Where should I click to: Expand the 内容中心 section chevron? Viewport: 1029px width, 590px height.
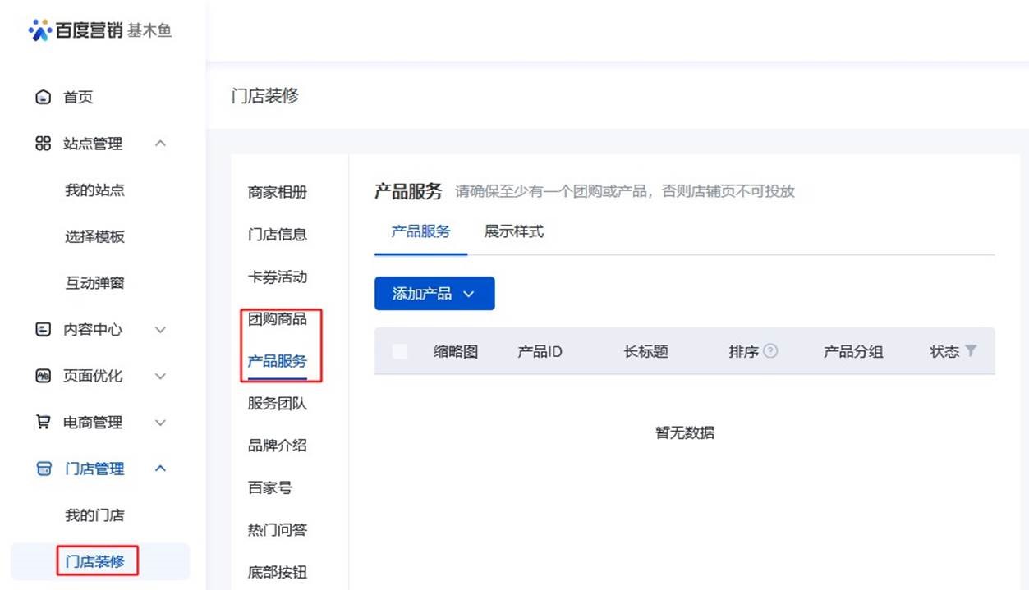(161, 329)
